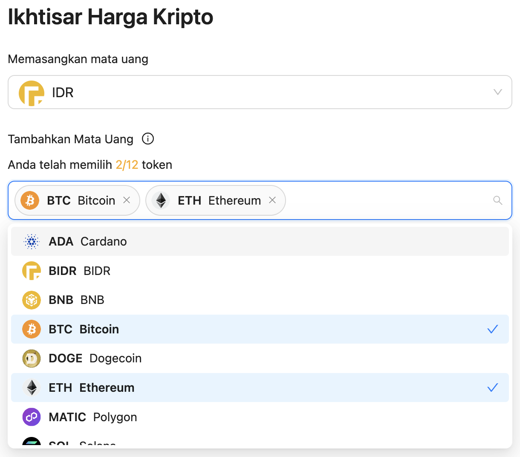This screenshot has height=457, width=520.
Task: Click the Tambahkan Mata Uang label
Action: [71, 139]
